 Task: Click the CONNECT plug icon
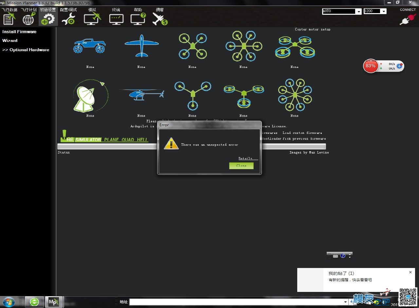(408, 19)
